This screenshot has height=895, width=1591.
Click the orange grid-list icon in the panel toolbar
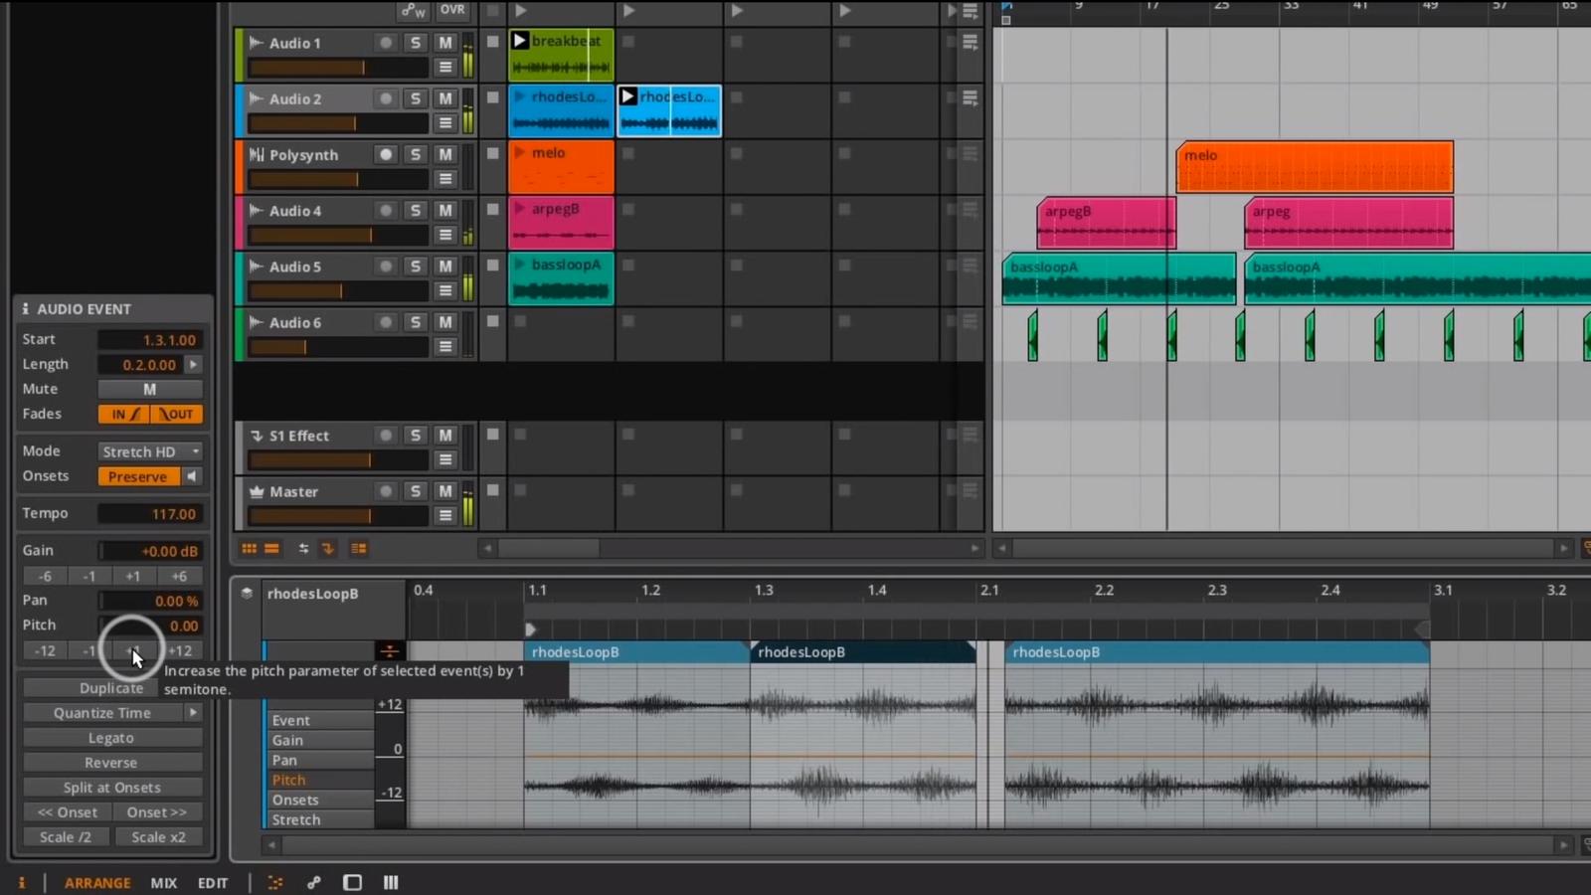(359, 548)
